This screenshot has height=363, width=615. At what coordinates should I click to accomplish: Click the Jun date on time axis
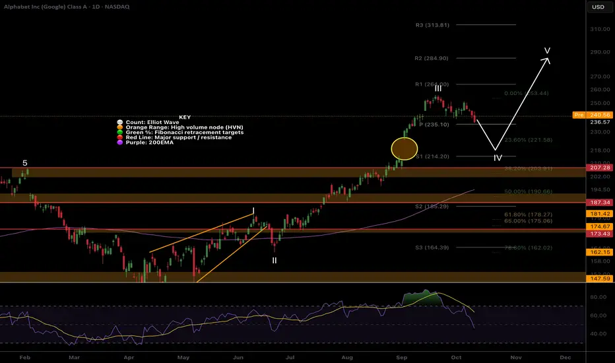click(238, 358)
